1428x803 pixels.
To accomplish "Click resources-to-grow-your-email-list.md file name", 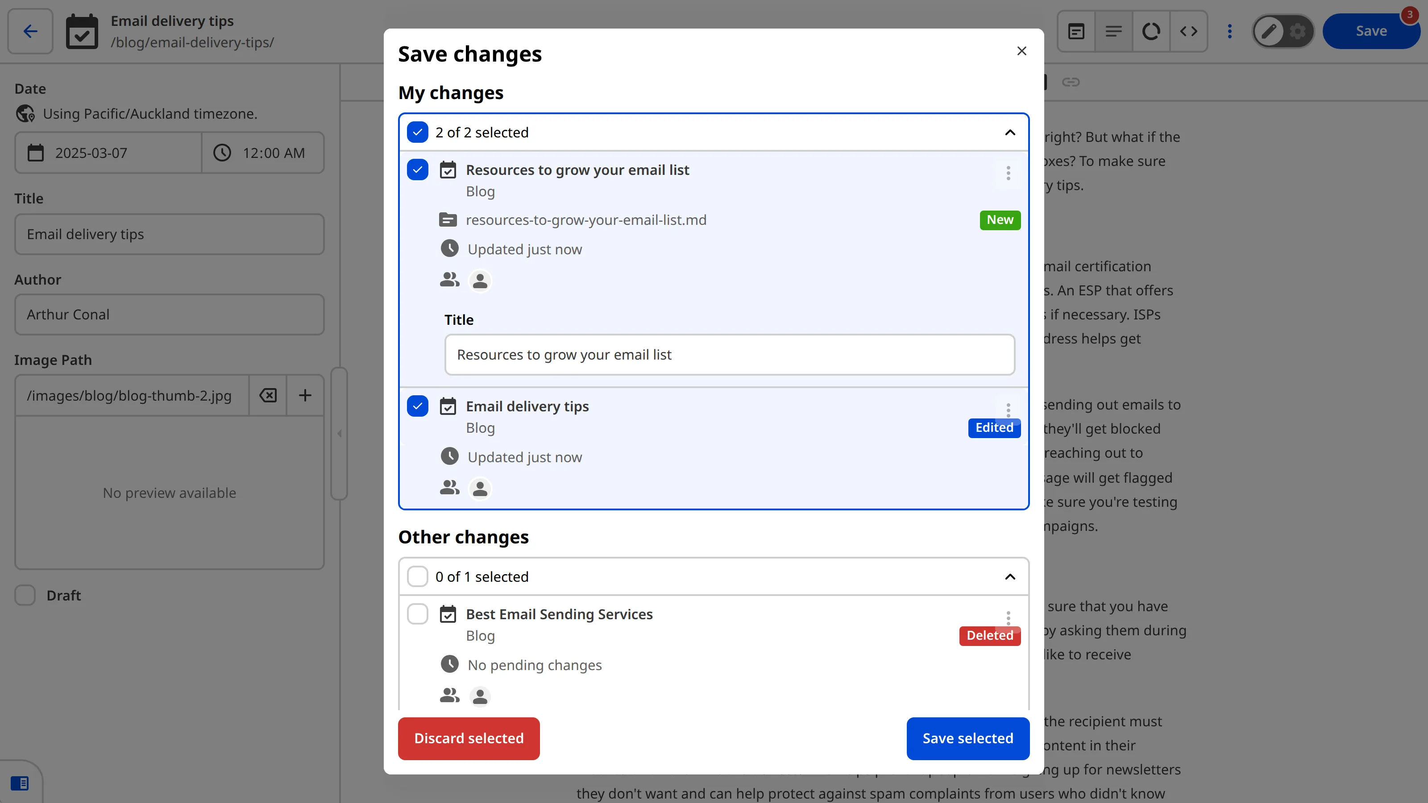I will point(586,220).
